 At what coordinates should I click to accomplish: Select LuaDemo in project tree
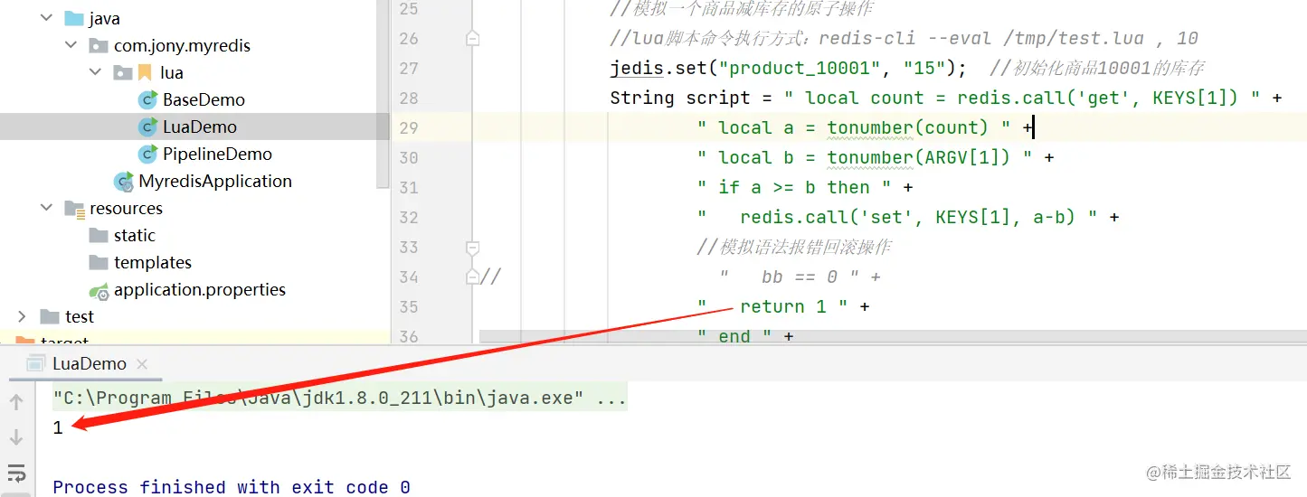200,127
